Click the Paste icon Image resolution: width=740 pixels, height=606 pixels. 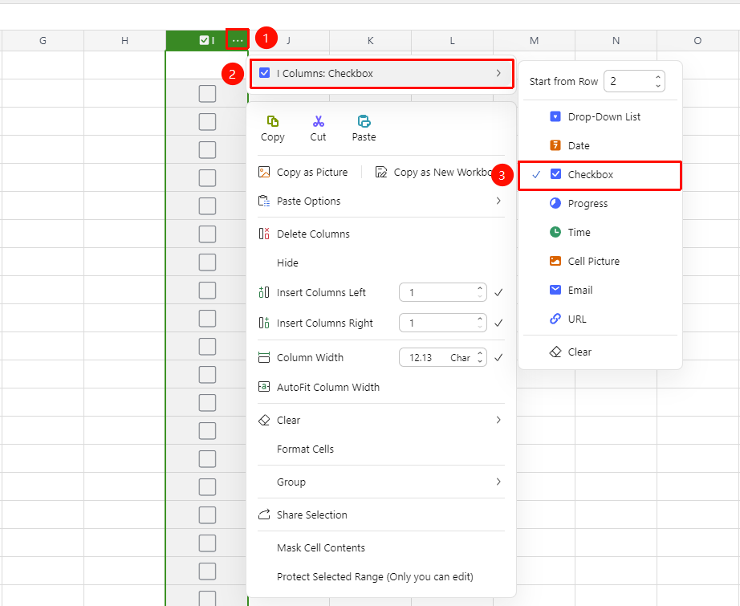click(x=364, y=121)
